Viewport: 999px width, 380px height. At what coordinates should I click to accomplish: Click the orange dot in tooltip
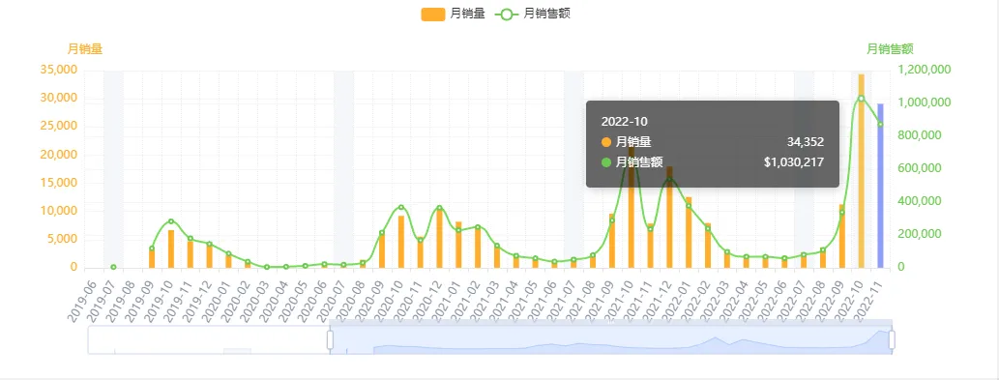606,142
